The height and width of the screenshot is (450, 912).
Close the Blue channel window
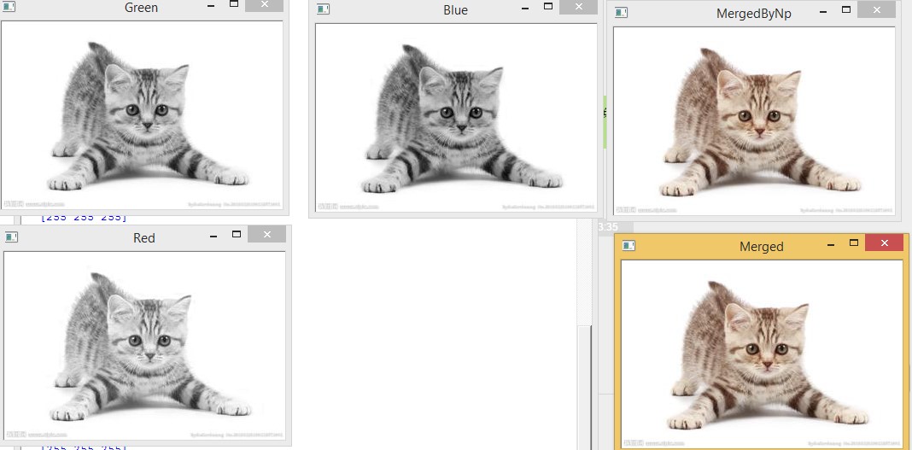tap(579, 7)
